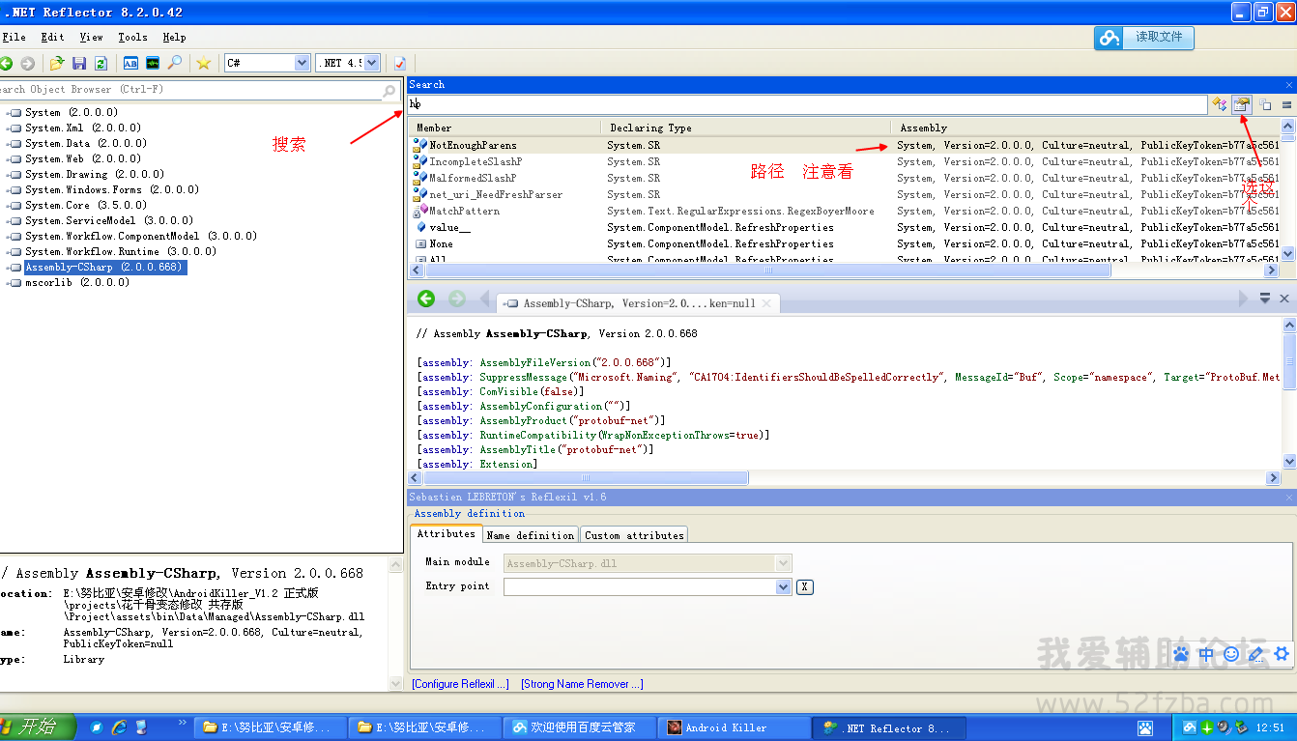The width and height of the screenshot is (1297, 741).
Task: Sort results by the Assembly column header
Action: click(x=1086, y=128)
